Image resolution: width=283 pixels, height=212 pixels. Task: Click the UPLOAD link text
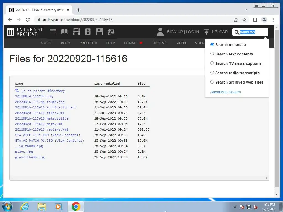click(x=220, y=32)
